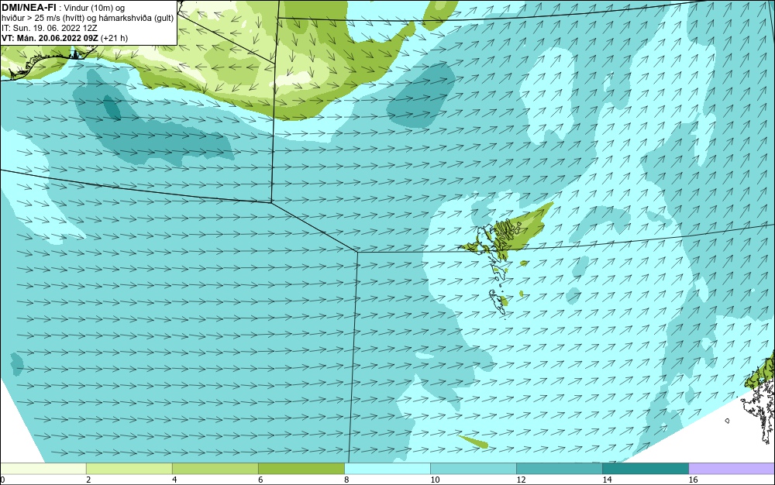Click the 'VT: Mán. 20.06.2022 09Z' text
The image size is (775, 485).
(50, 38)
